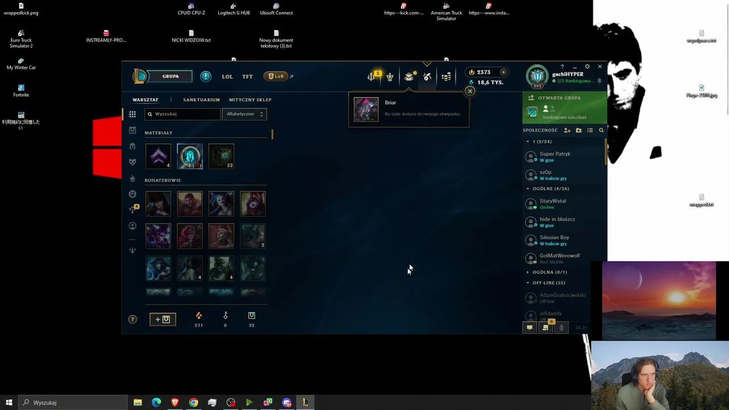Click the key fragments counter 0

[x=225, y=319]
